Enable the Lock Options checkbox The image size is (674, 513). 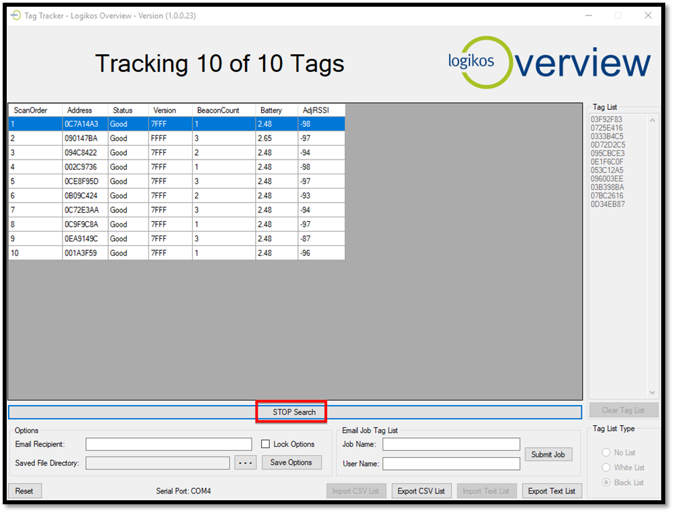point(266,444)
